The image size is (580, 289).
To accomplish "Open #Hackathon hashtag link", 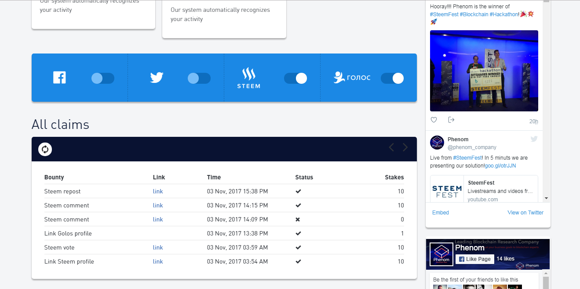I will 504,14.
